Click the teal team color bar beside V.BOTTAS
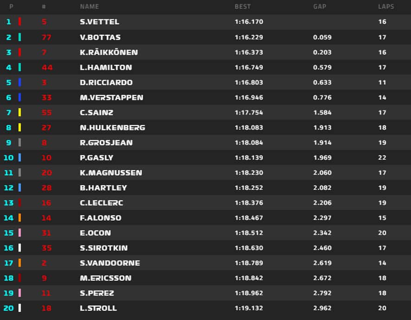This screenshot has width=411, height=320. click(x=19, y=37)
